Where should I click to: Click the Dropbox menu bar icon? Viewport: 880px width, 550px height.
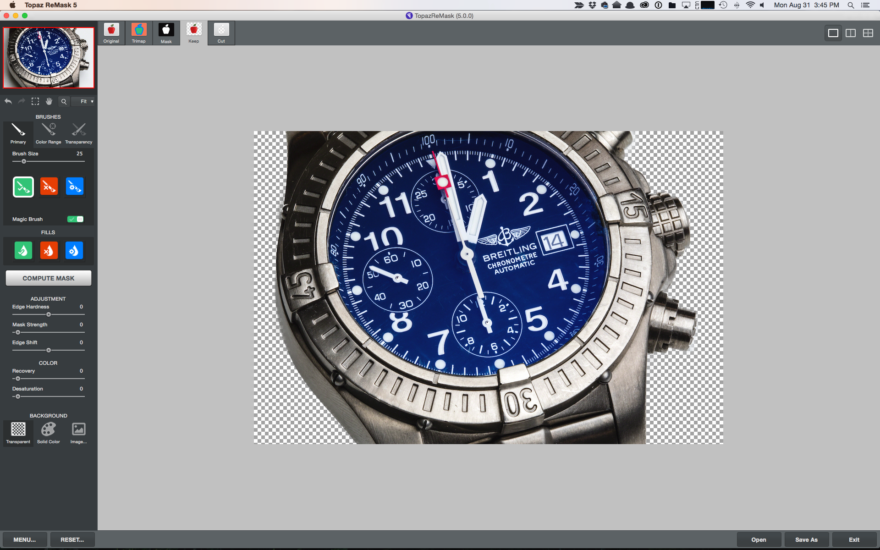pyautogui.click(x=593, y=5)
